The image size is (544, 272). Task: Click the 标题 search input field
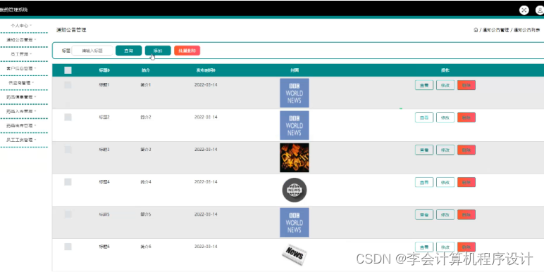(x=92, y=51)
